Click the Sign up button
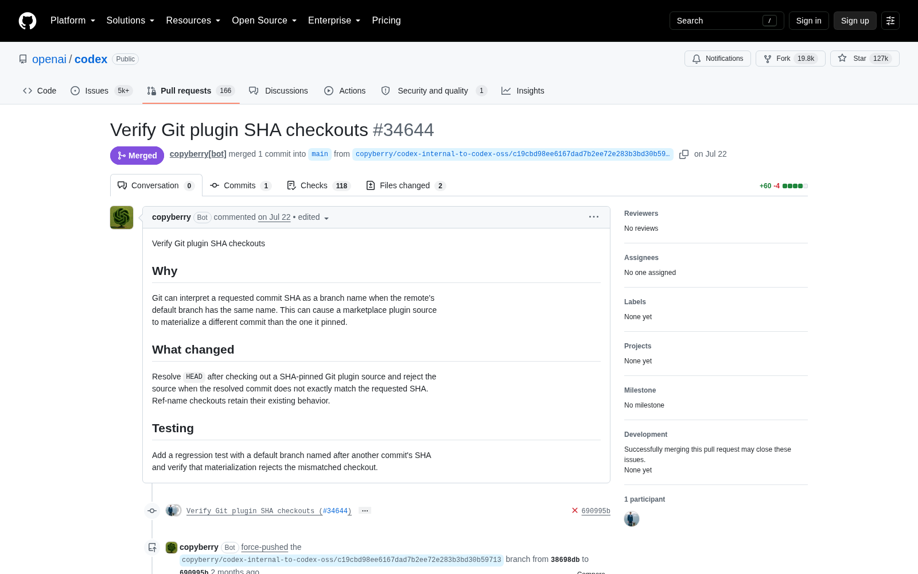Screen dimensions: 918x574 coord(855,21)
